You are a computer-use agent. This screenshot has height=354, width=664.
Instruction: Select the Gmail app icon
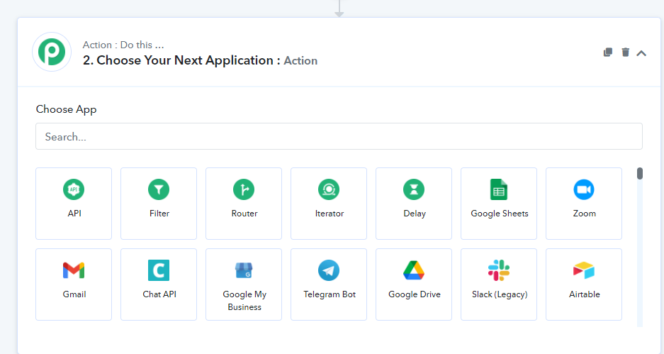tap(74, 270)
